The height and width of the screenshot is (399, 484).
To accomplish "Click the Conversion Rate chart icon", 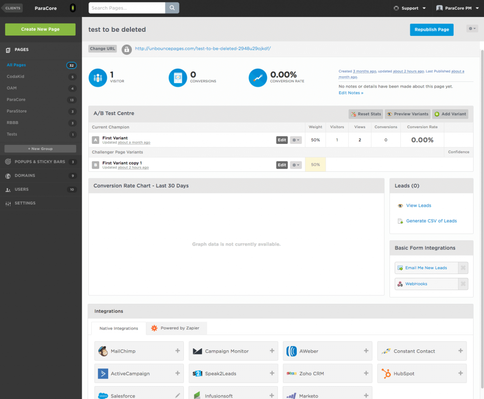I will (258, 78).
